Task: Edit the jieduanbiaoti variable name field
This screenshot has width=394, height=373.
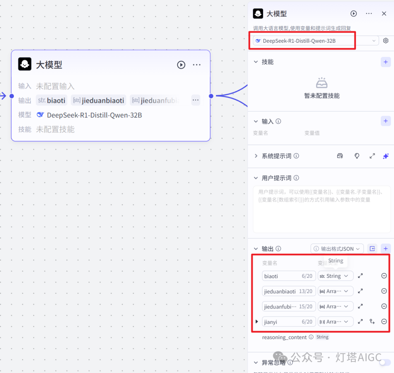Action: coord(289,291)
